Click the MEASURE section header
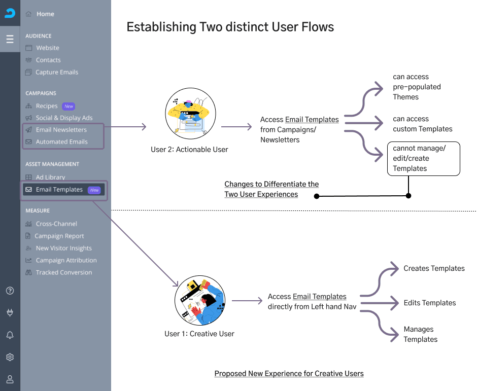This screenshot has width=477, height=391. pyautogui.click(x=38, y=210)
